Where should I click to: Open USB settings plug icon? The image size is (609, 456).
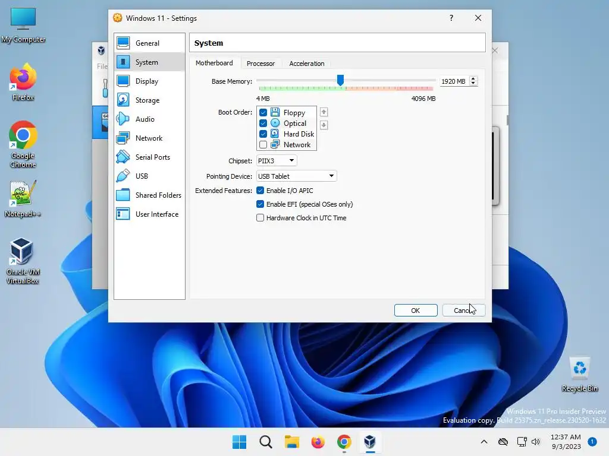coord(123,176)
